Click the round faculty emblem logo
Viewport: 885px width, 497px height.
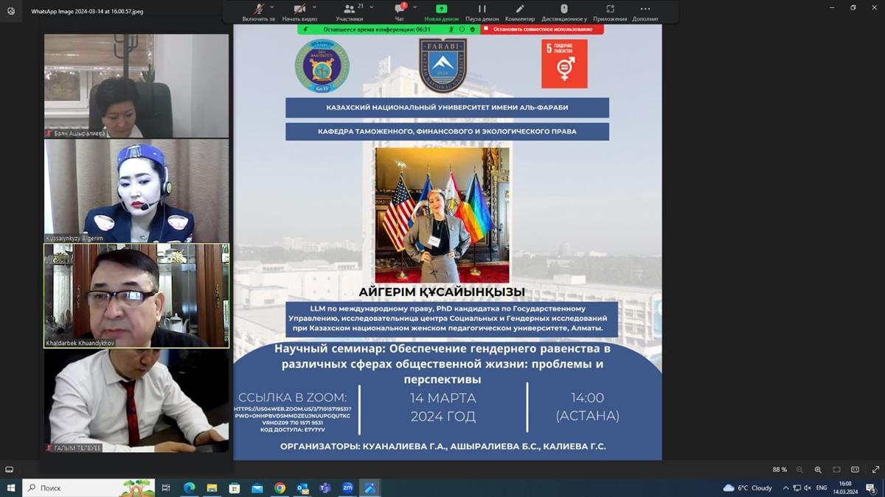tap(322, 66)
